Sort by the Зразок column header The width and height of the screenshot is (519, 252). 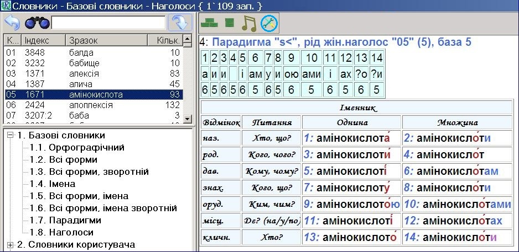point(106,40)
